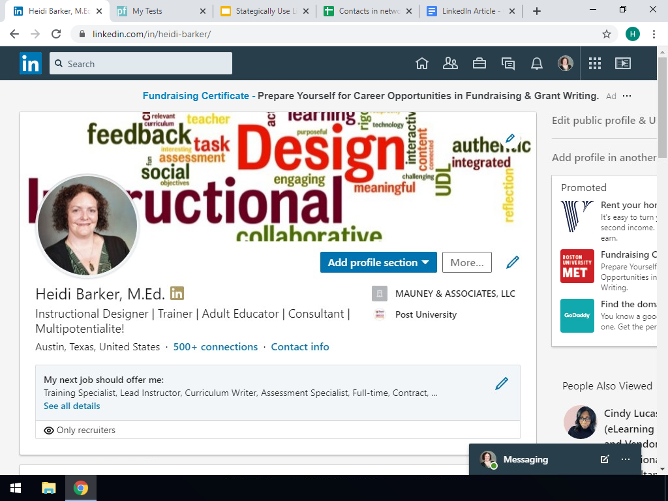Close the My Tests tab

(203, 12)
